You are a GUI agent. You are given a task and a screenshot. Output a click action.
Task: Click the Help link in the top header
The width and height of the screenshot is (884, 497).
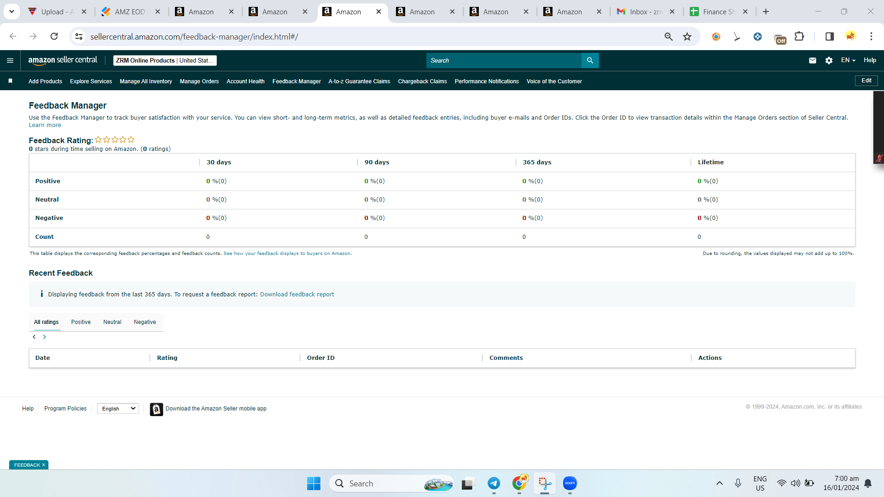(870, 60)
